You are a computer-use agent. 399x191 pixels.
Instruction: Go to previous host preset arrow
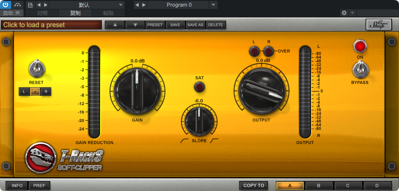click(x=39, y=5)
